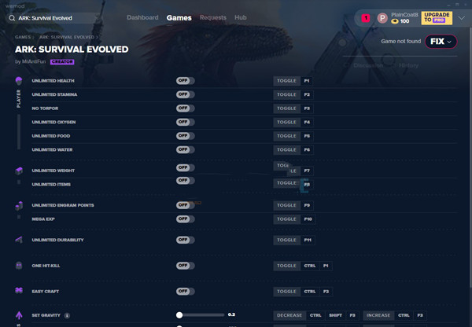472x327 pixels.
Task: Click the Unlimited Weight inventory icon
Action: (19, 170)
